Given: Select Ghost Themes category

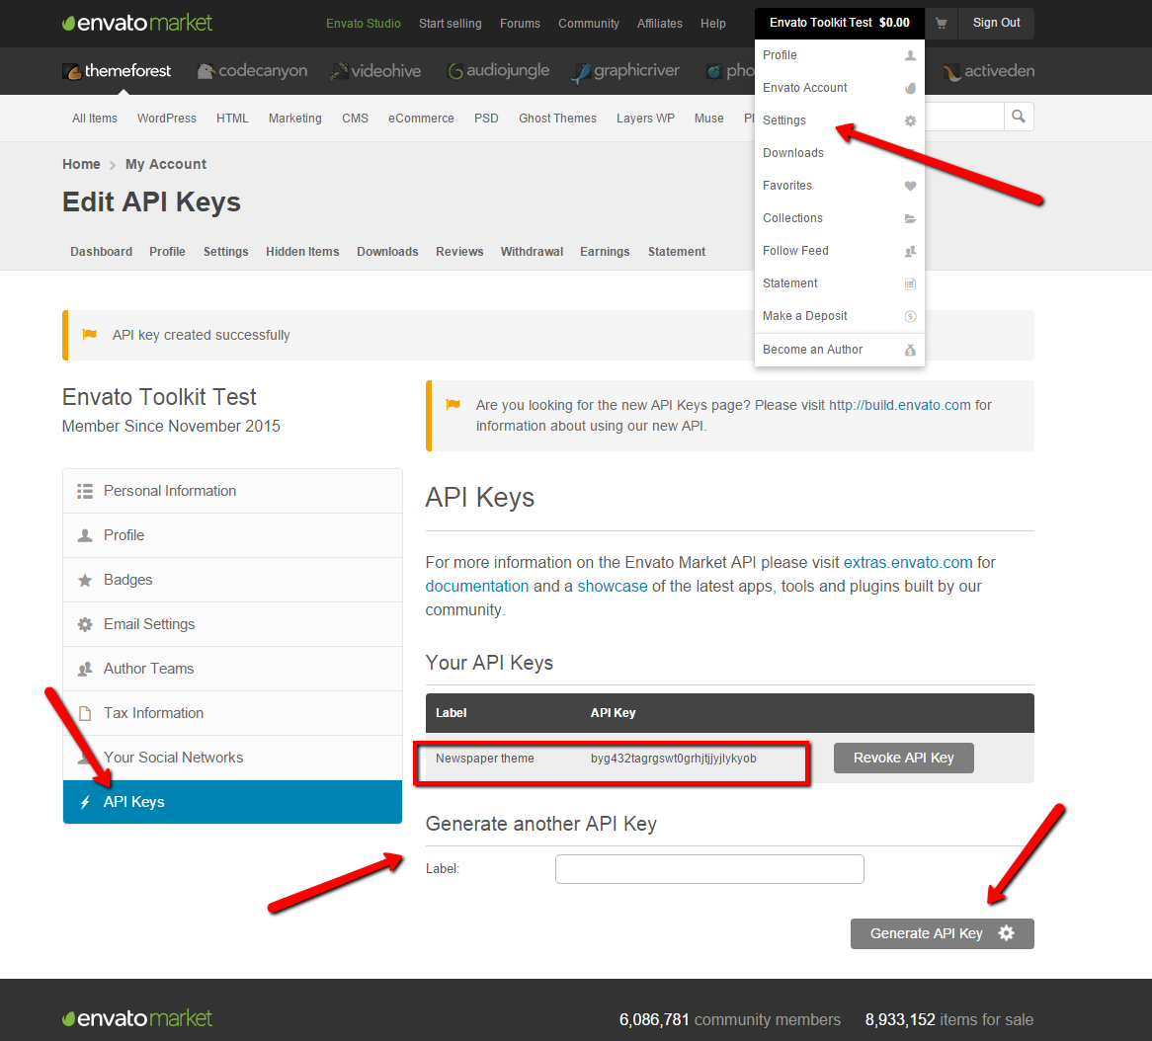Looking at the screenshot, I should 557,119.
